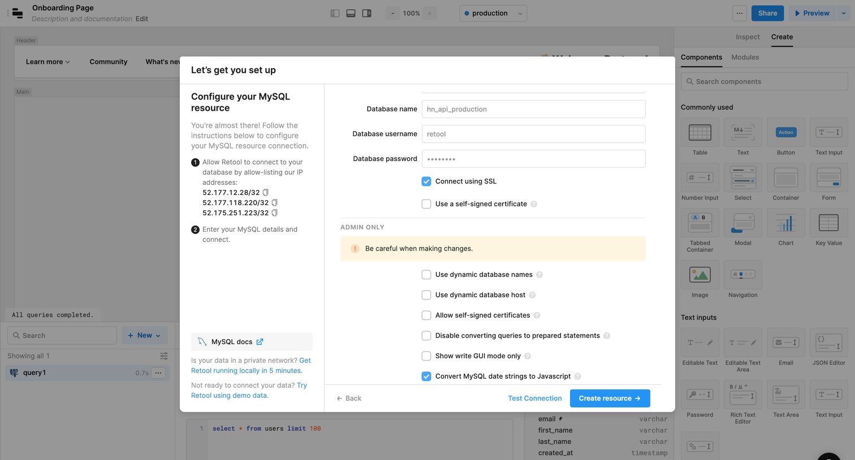Show help for Convert MySQL date strings
Image resolution: width=855 pixels, height=460 pixels.
[x=577, y=376]
